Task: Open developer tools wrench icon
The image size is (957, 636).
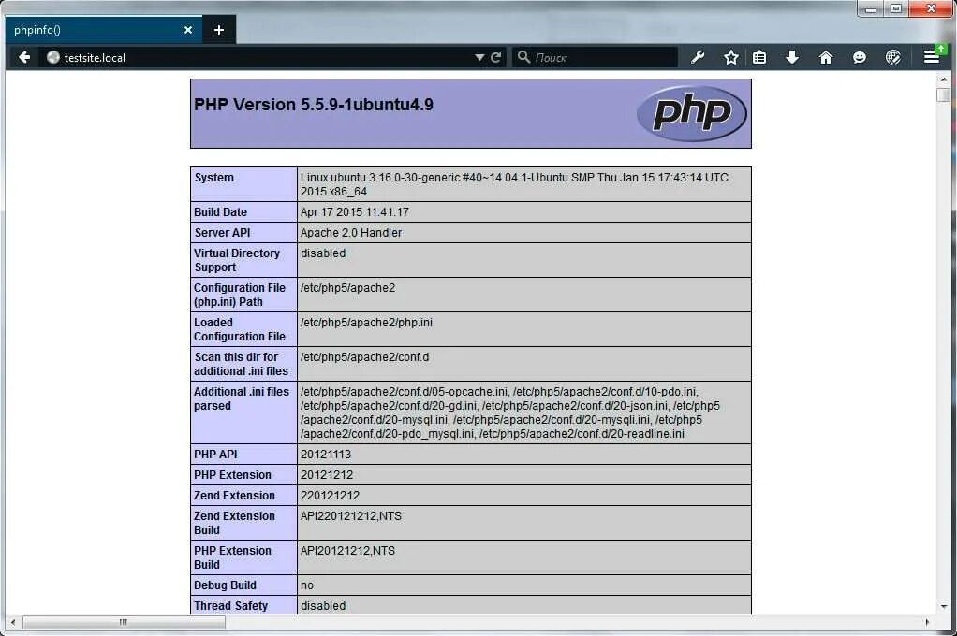Action: tap(697, 57)
